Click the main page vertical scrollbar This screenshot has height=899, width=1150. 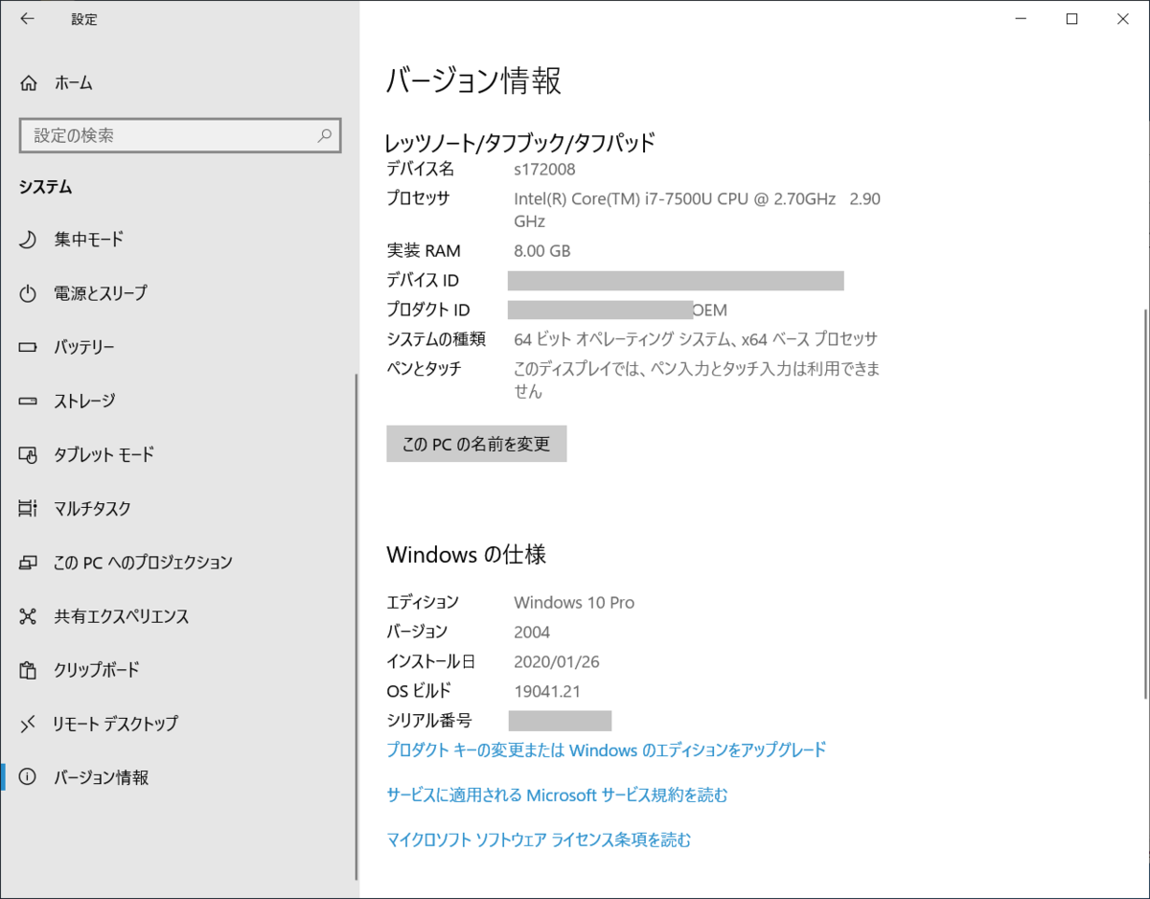coord(1145,503)
